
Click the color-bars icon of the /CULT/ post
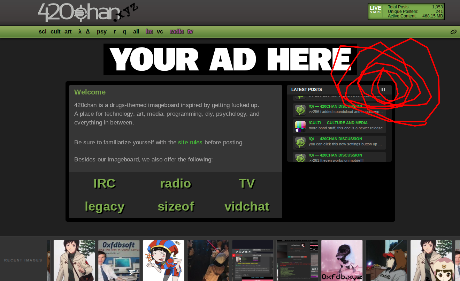coord(300,126)
